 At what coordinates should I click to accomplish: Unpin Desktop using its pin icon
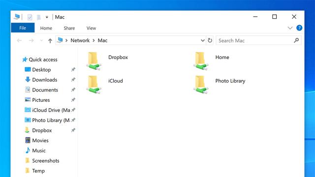click(x=73, y=69)
